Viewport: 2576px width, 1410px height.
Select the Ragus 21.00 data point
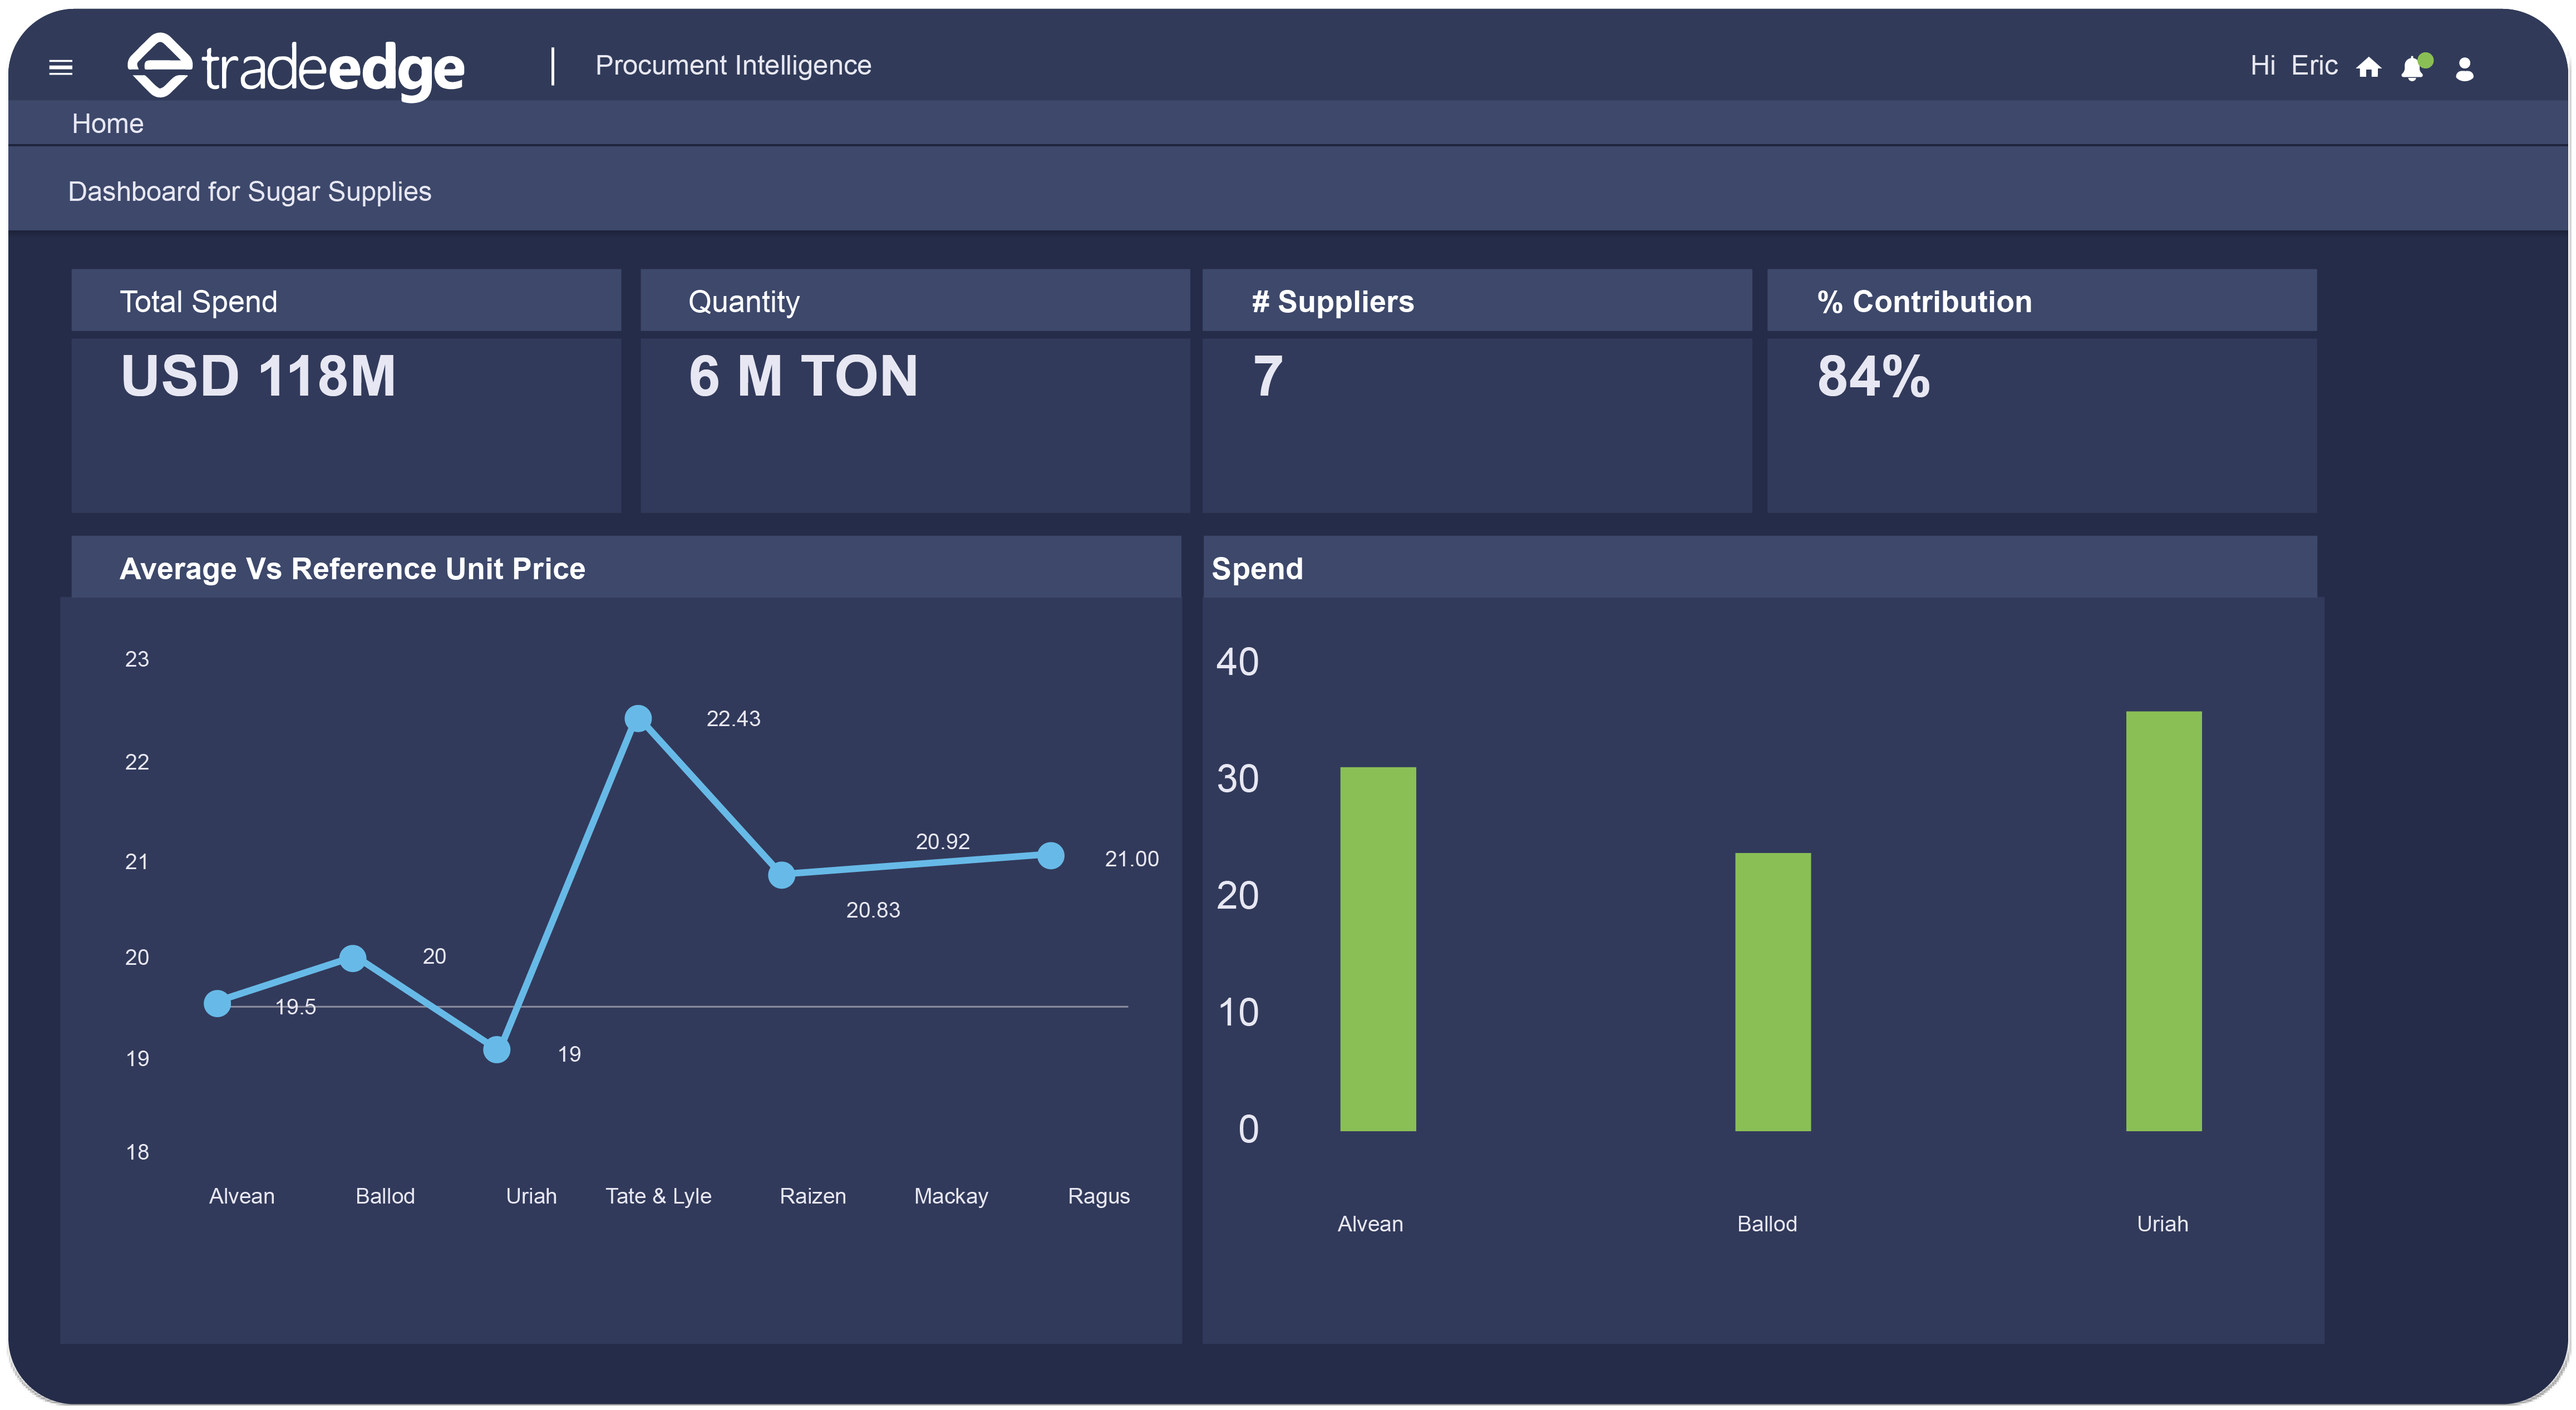(1050, 855)
